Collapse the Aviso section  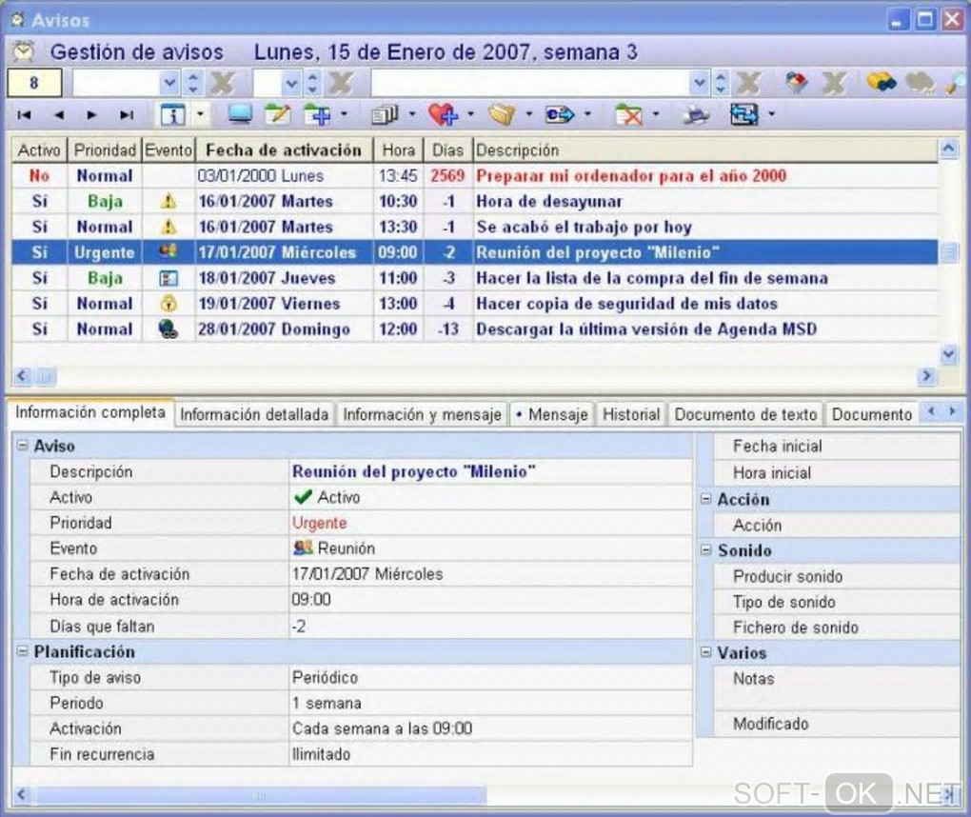tap(22, 446)
